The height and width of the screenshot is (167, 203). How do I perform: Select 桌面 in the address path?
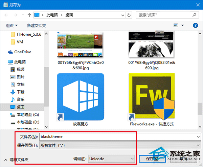tap(69, 15)
